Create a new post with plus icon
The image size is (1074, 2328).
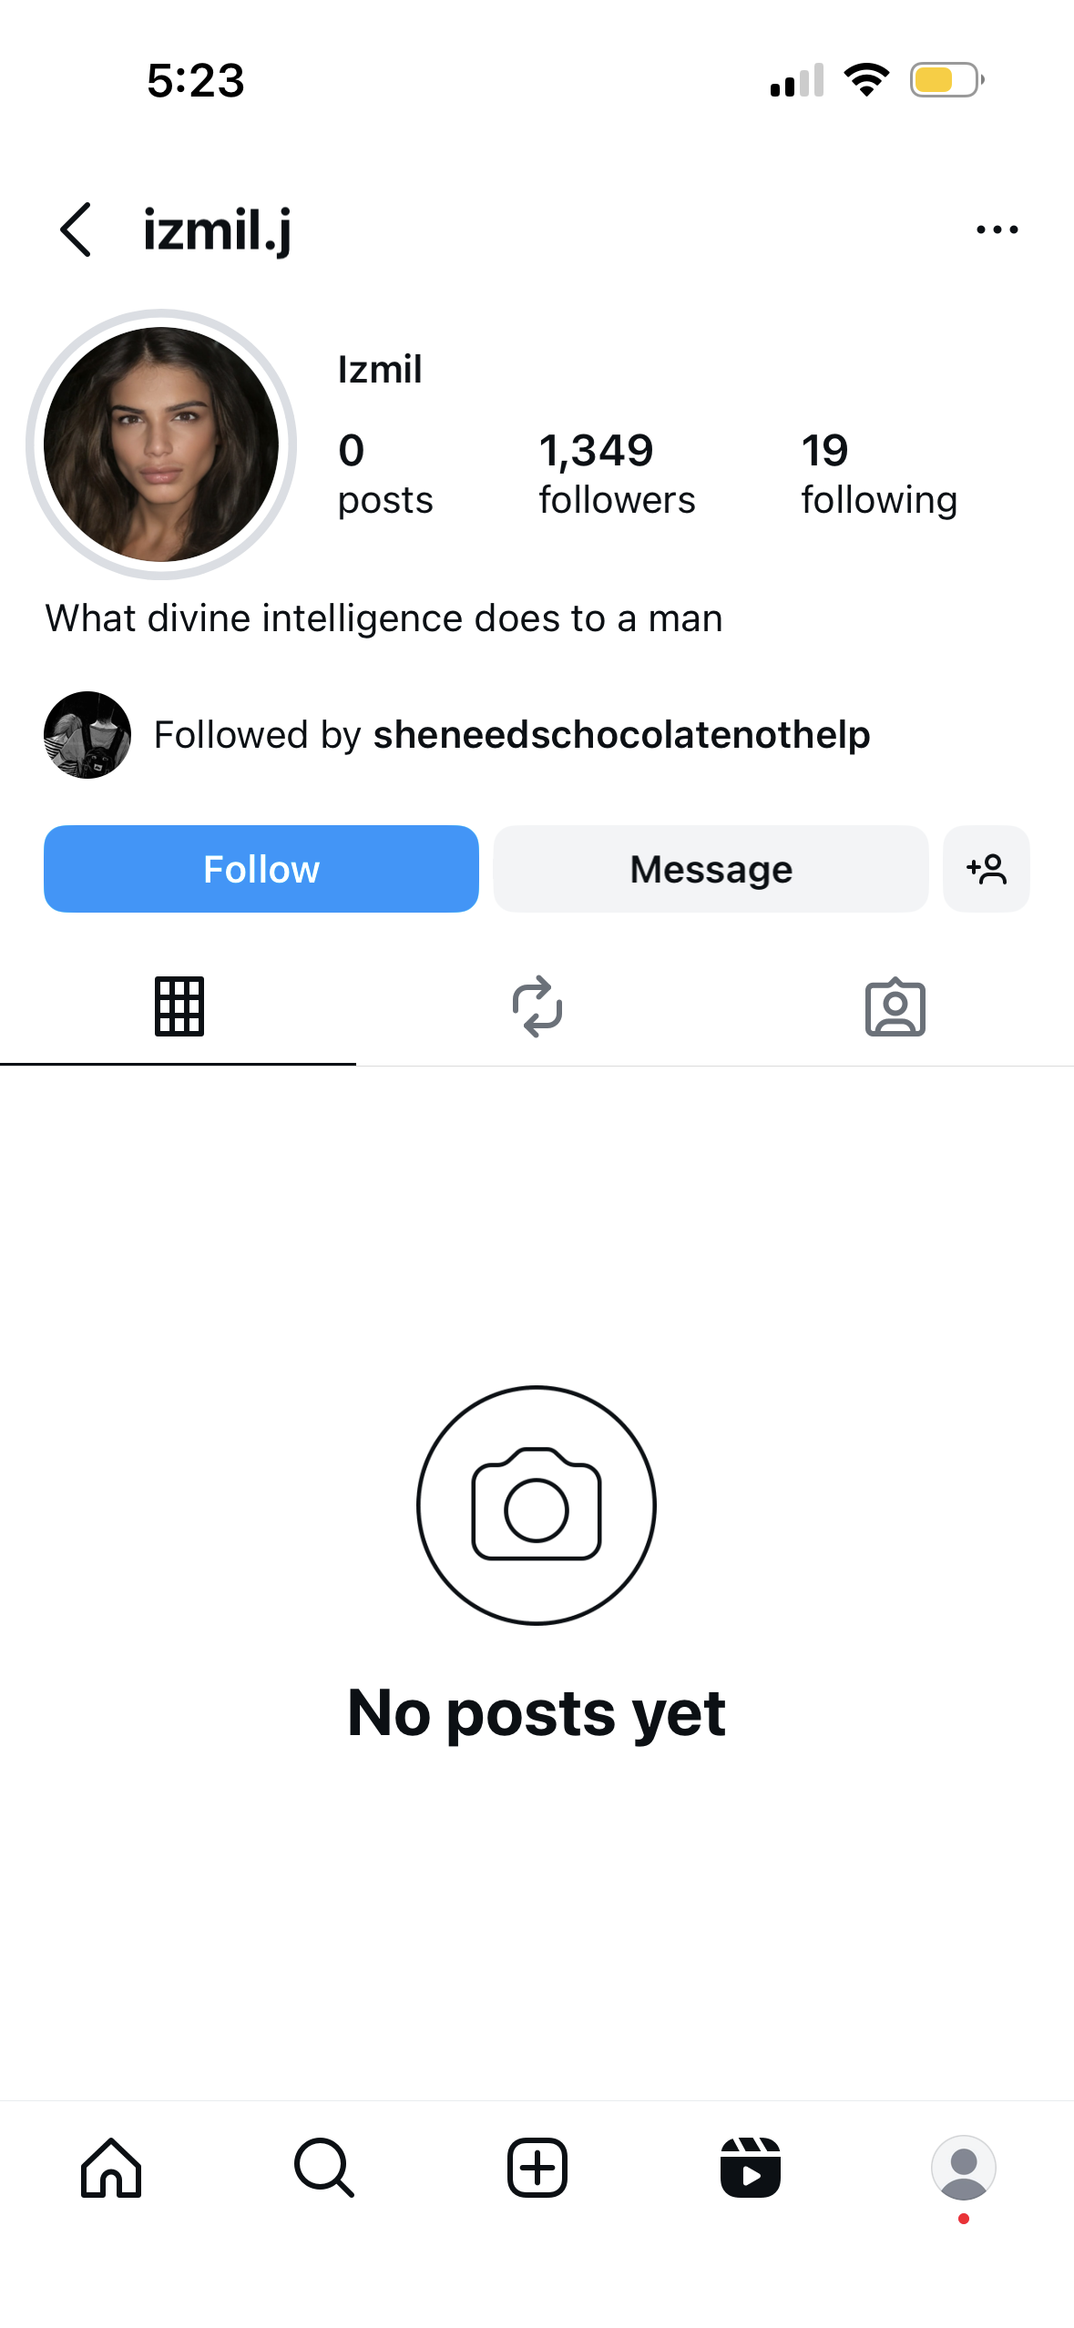click(x=537, y=2168)
